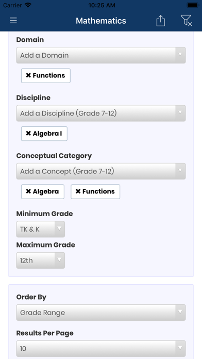Tap the Order By dropdown arrow
Viewport: 202px width, 359px height.
click(180, 313)
